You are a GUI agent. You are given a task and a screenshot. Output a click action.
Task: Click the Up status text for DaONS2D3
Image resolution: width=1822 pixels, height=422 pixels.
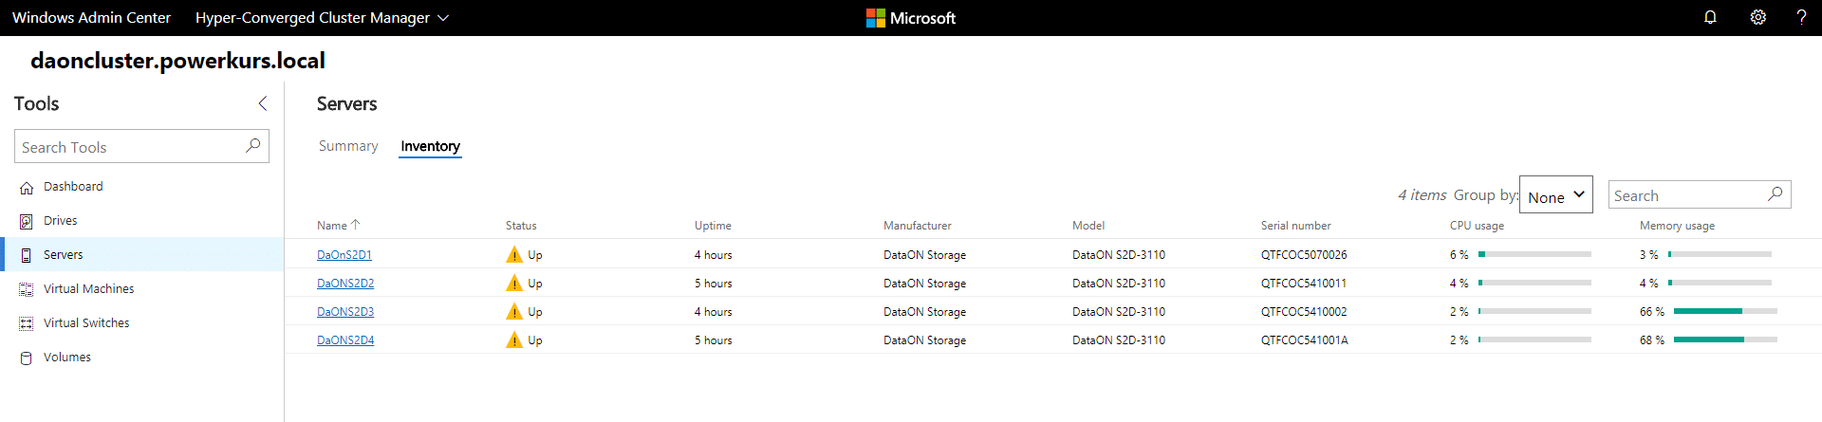535,312
